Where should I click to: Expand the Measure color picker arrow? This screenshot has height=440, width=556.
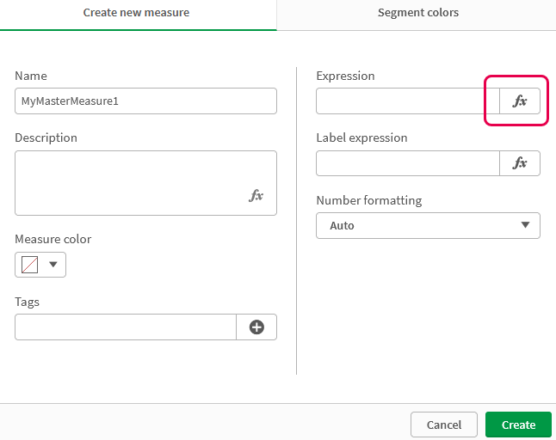coord(53,265)
